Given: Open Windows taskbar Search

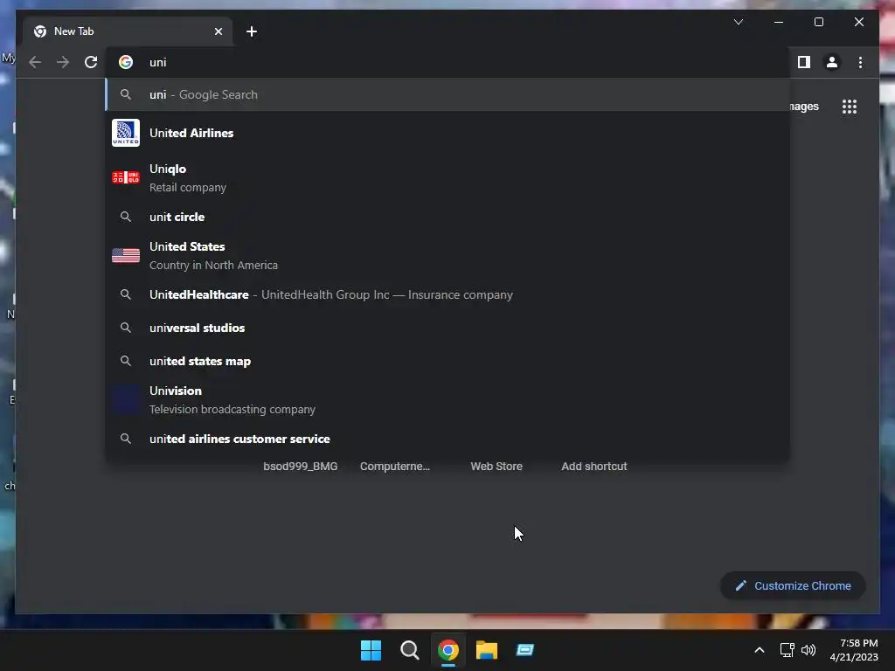Looking at the screenshot, I should [410, 650].
